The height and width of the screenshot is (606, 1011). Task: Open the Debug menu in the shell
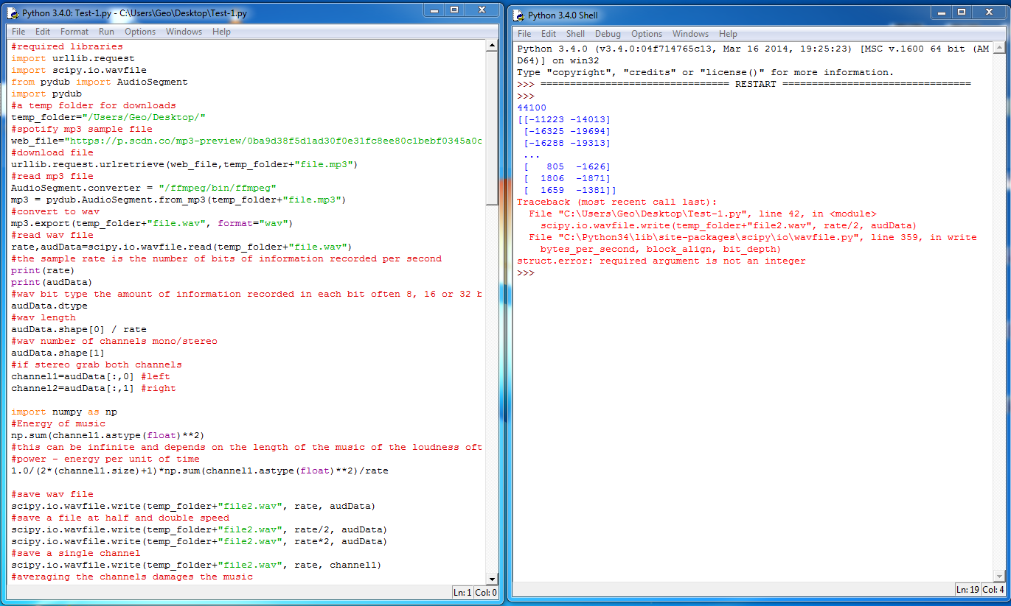pyautogui.click(x=607, y=33)
